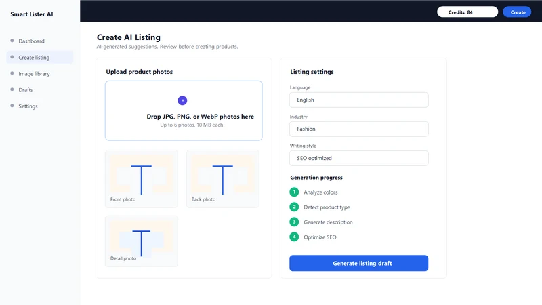Screen dimensions: 542x305
Task: Open the Language dropdown showing English
Action: click(359, 100)
